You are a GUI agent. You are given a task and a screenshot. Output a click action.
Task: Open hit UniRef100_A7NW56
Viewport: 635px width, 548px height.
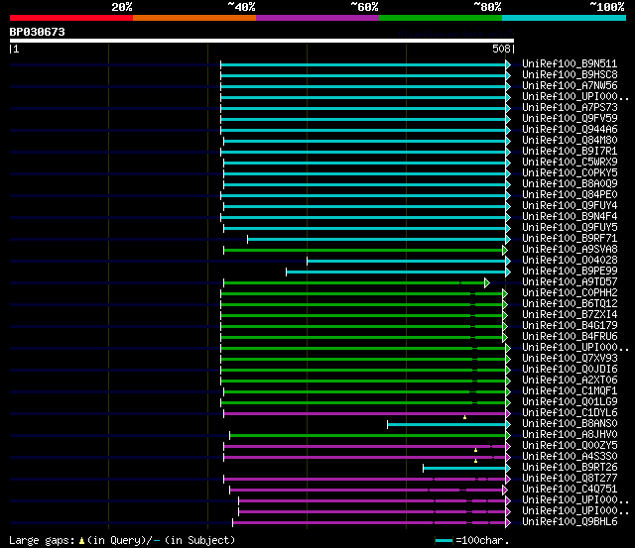570,86
